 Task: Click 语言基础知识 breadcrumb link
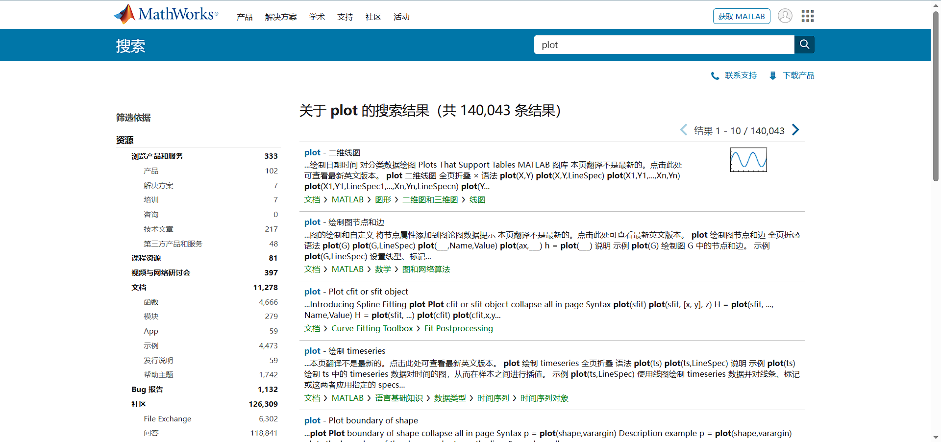399,398
